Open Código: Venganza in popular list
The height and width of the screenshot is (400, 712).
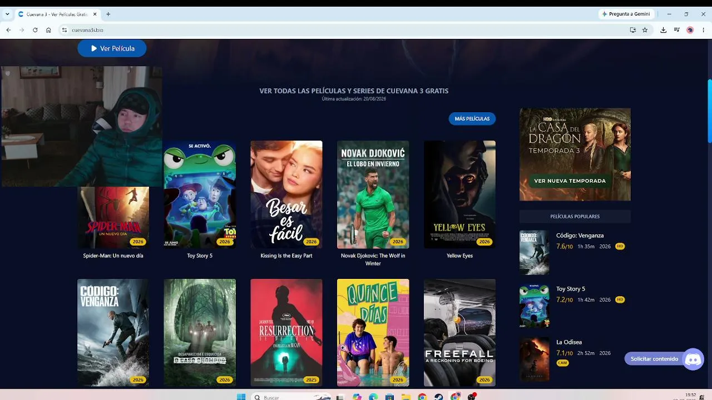[580, 236]
